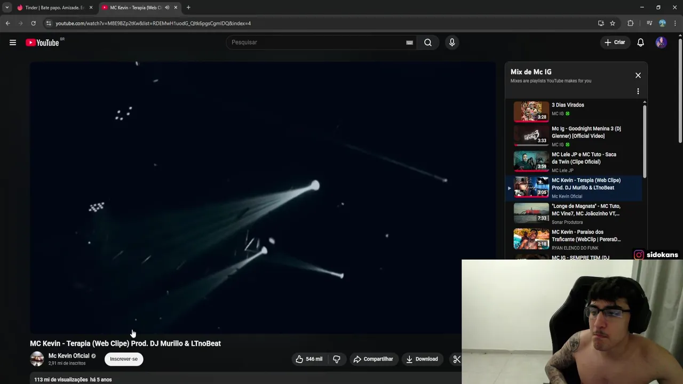Close the Mix de Mc IG playlist panel
Viewport: 683px width, 384px height.
[x=638, y=75]
